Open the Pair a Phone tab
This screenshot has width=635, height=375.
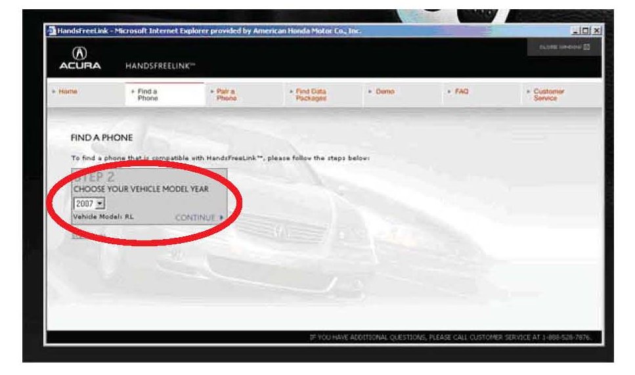pos(226,95)
